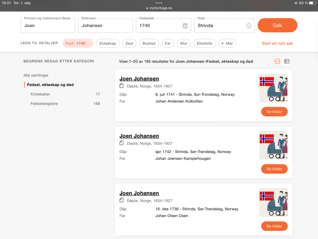This screenshot has height=239, width=318.
Task: Switch to table view icon
Action: (287, 61)
